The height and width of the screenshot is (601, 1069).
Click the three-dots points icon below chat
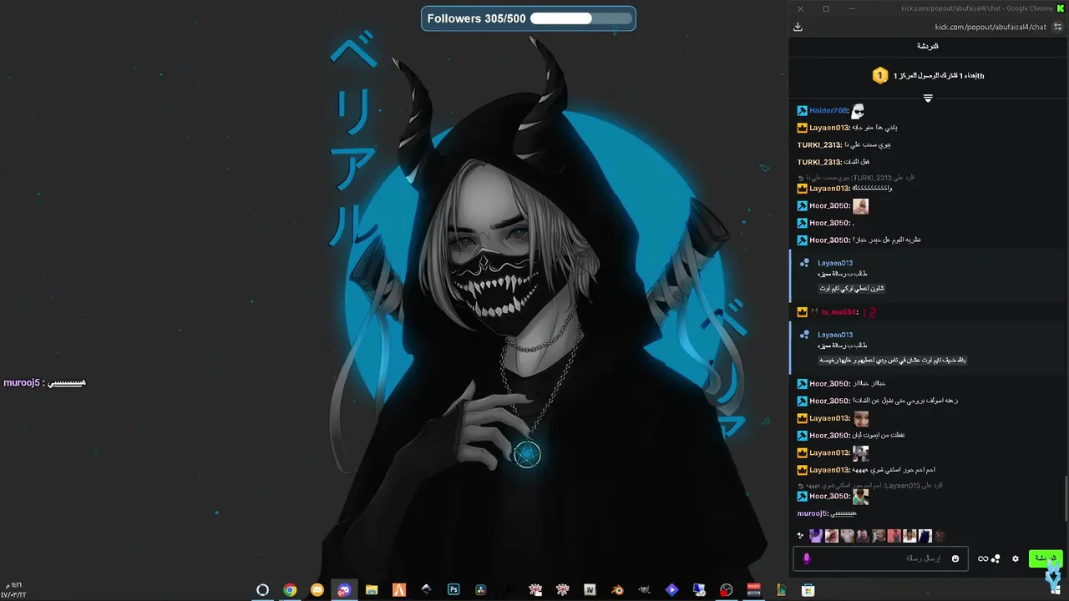[x=996, y=558]
